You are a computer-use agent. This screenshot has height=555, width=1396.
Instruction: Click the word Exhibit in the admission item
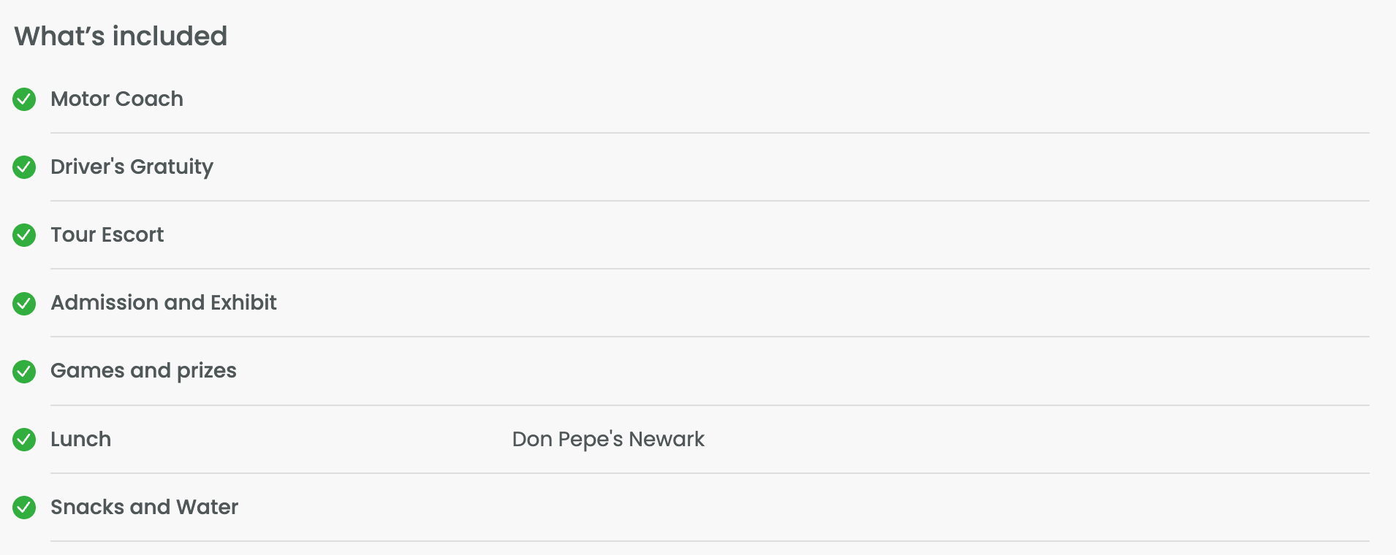click(x=243, y=302)
